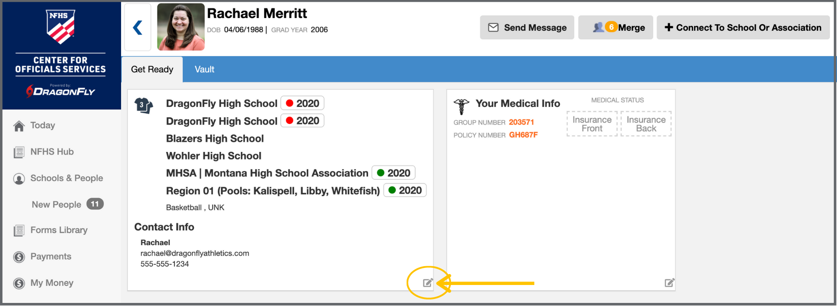Click the My Money dollar icon
Screen dimensions: 837x306
coord(19,283)
